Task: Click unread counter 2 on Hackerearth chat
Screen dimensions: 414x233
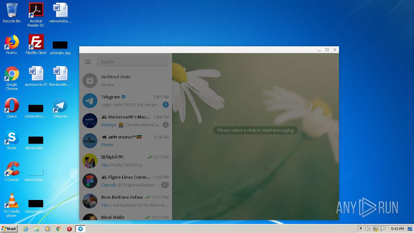Action: coord(166,125)
